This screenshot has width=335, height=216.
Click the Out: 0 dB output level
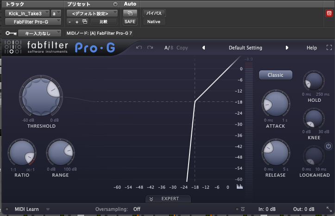click(x=303, y=209)
